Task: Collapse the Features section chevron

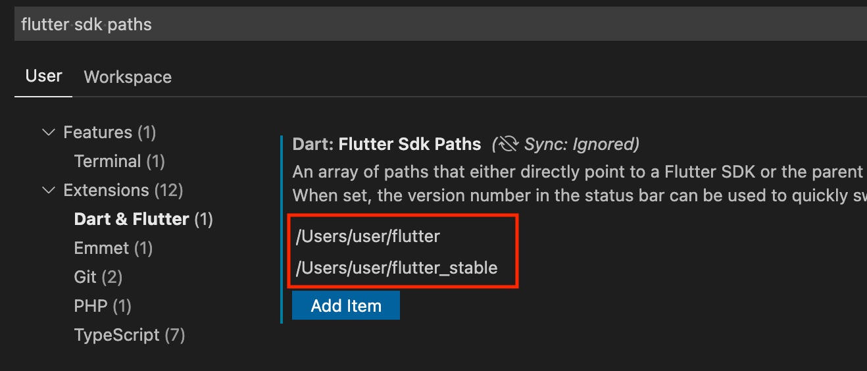Action: pos(49,132)
